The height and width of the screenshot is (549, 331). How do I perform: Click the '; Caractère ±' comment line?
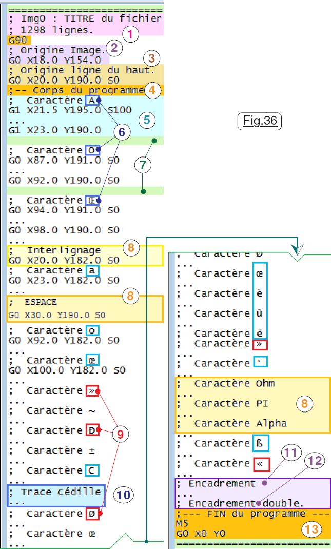pyautogui.click(x=52, y=450)
